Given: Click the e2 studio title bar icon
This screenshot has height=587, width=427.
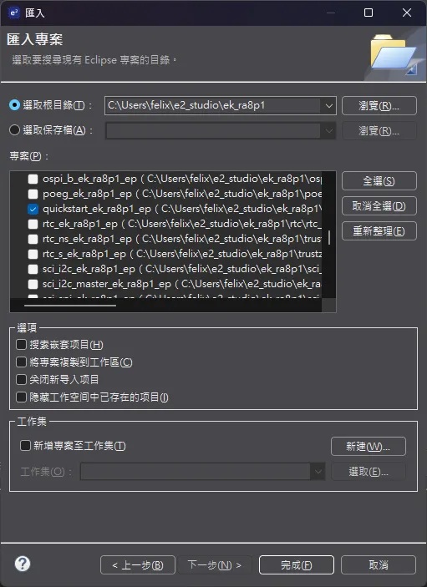Looking at the screenshot, I should [x=14, y=13].
